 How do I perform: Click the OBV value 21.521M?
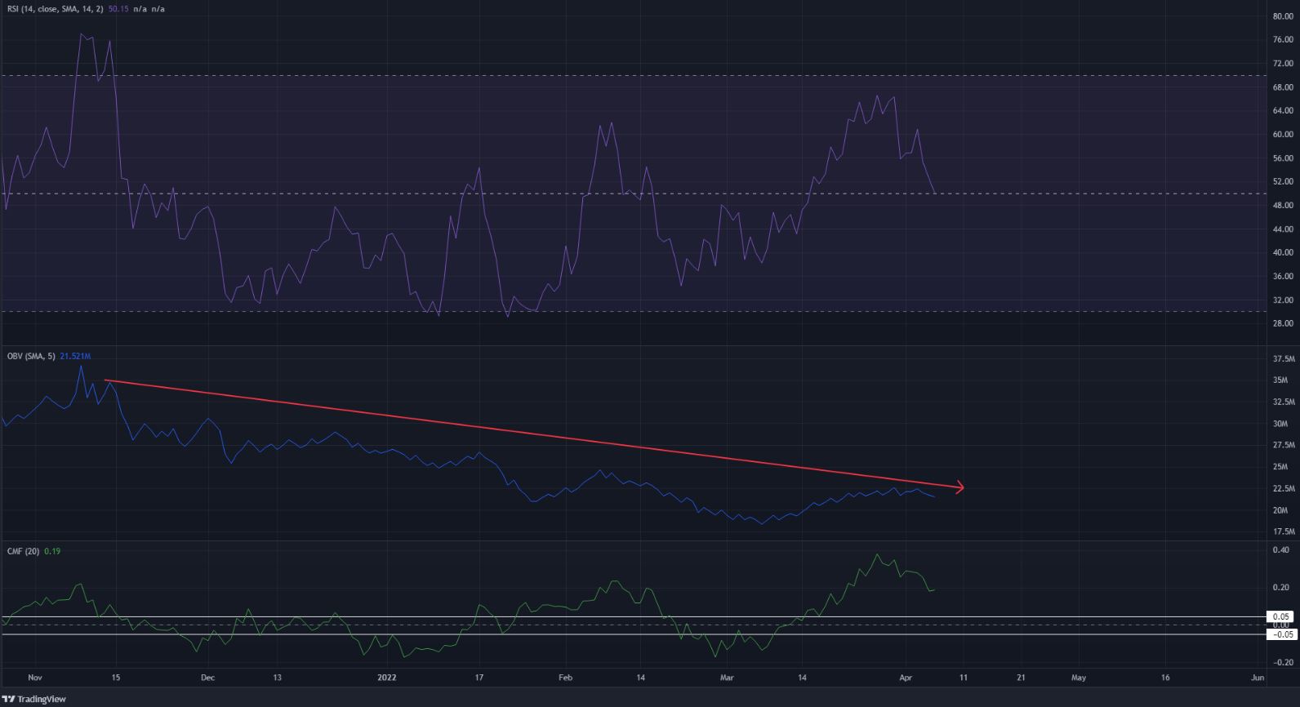pos(75,356)
